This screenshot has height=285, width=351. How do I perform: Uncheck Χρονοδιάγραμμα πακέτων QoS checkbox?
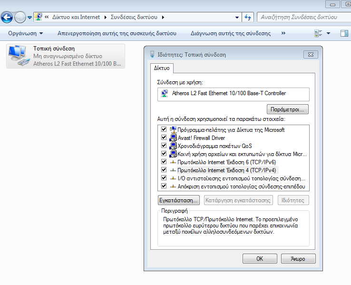tap(164, 145)
